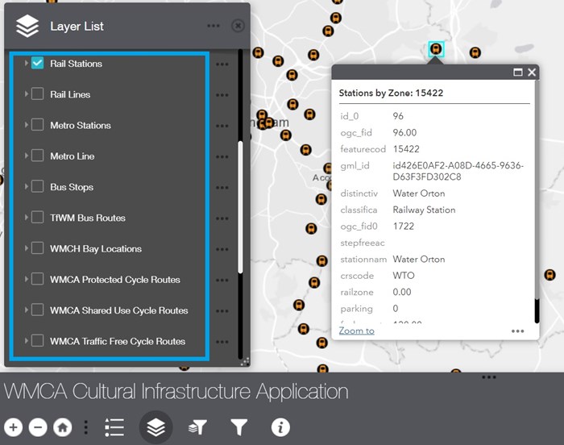Uncheck the Rail Stations layer checkbox

[37, 64]
